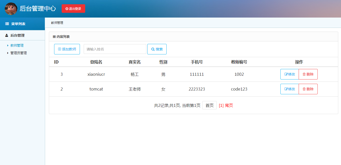341x165 pixels.
Task: Click the 菜单列表 list icon
Action: click(7, 24)
